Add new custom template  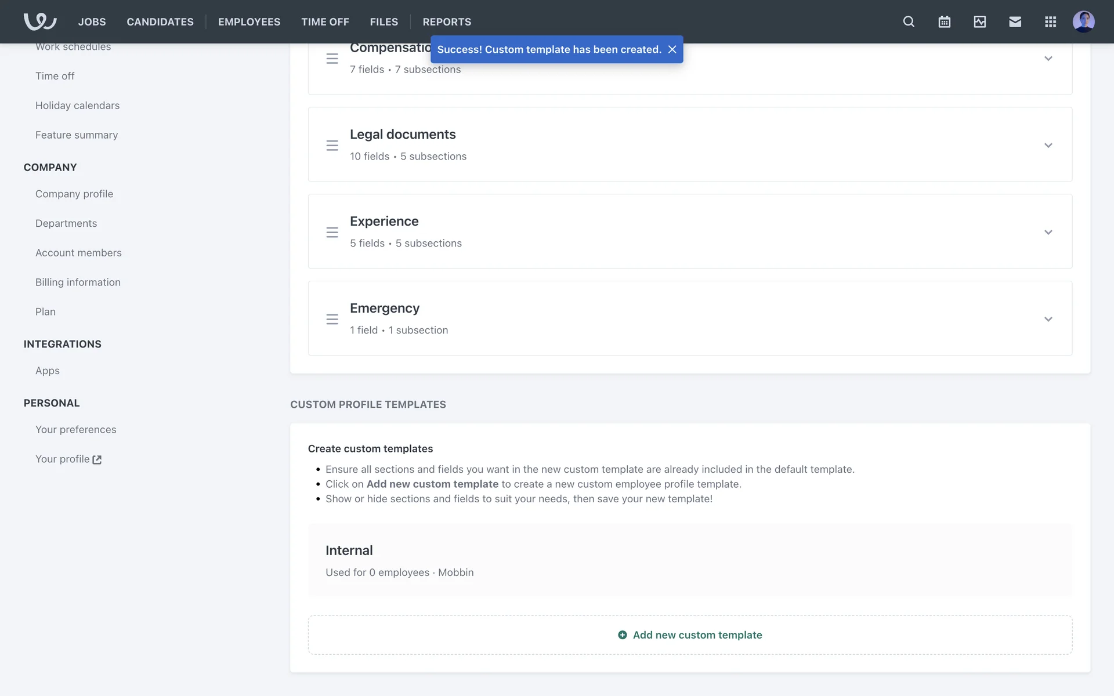(690, 635)
